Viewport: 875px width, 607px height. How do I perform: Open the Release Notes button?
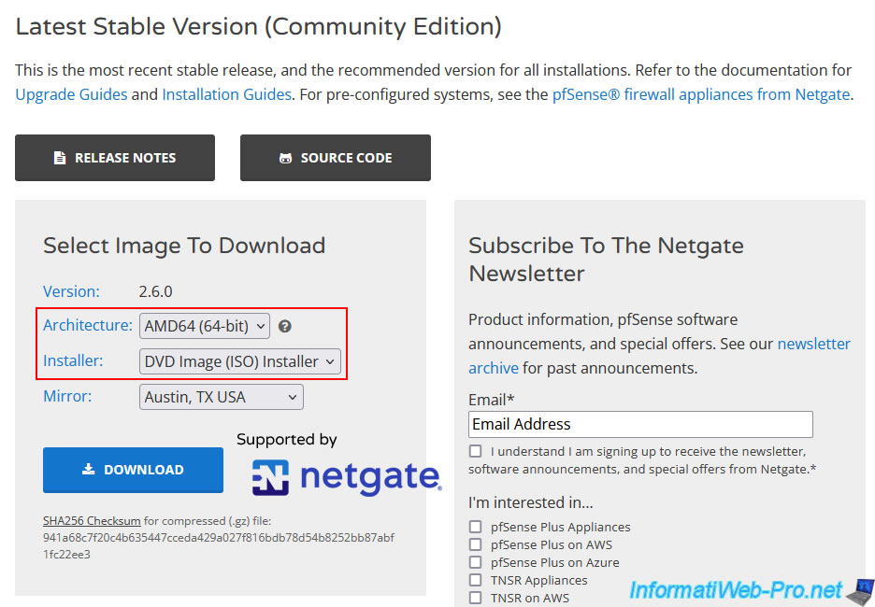point(115,158)
